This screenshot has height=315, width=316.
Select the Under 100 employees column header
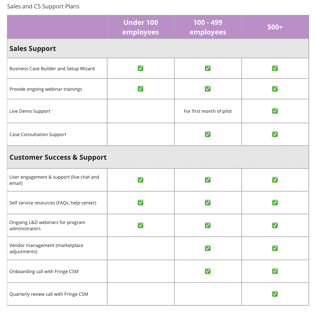click(x=141, y=27)
